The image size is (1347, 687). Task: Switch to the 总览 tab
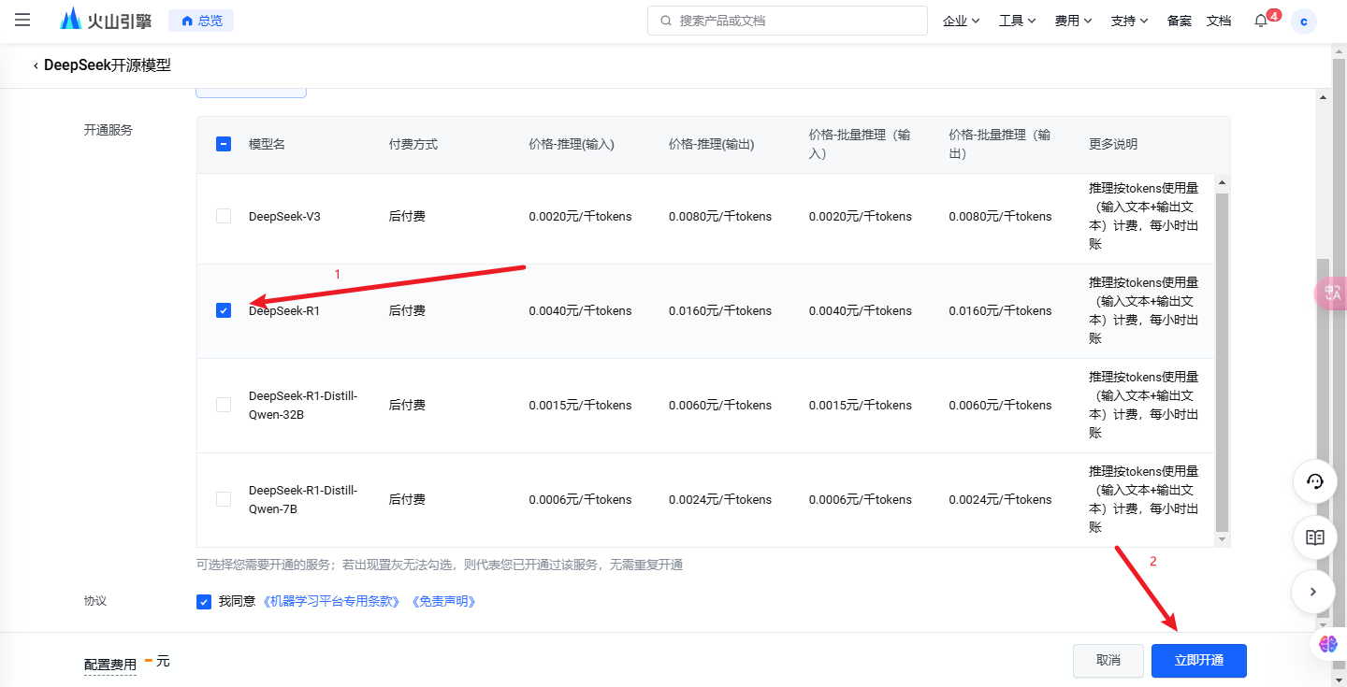[200, 20]
